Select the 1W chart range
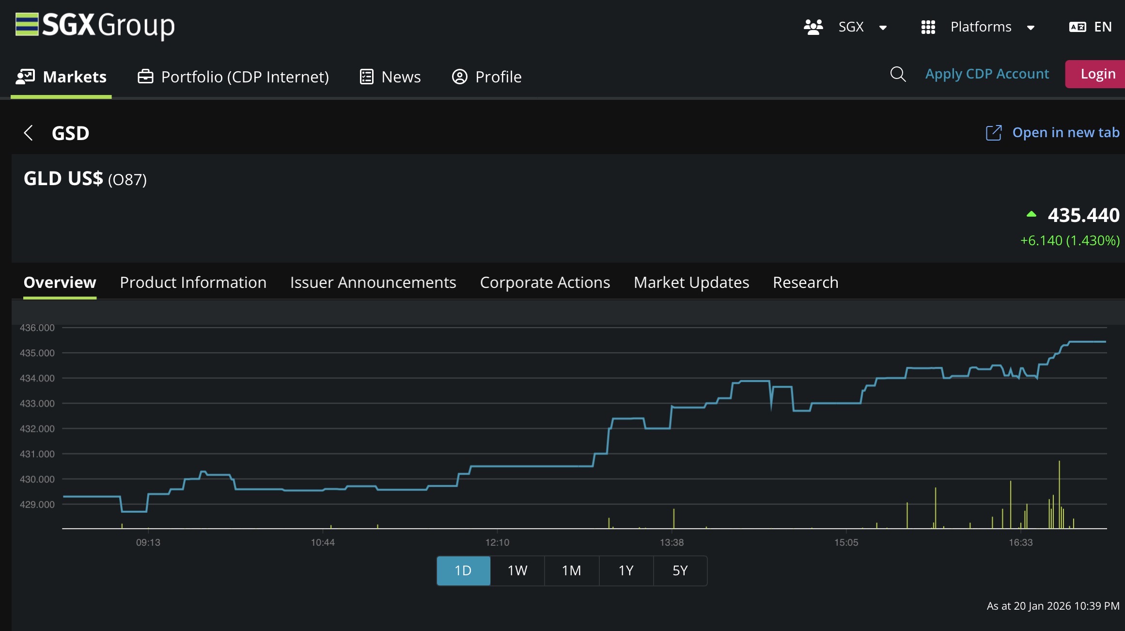Image resolution: width=1125 pixels, height=631 pixels. (x=517, y=570)
